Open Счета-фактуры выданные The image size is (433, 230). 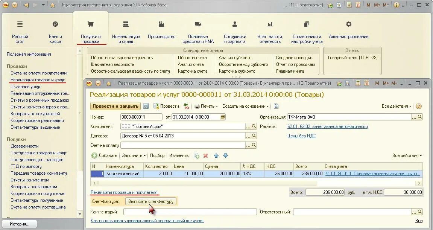[x=35, y=127]
